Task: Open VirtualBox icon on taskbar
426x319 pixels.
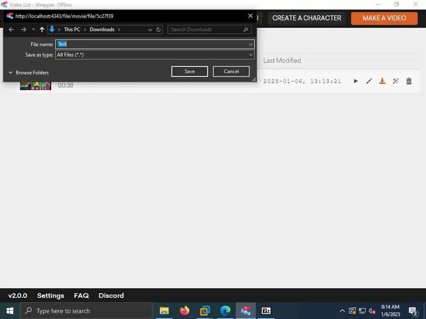Action: click(205, 311)
